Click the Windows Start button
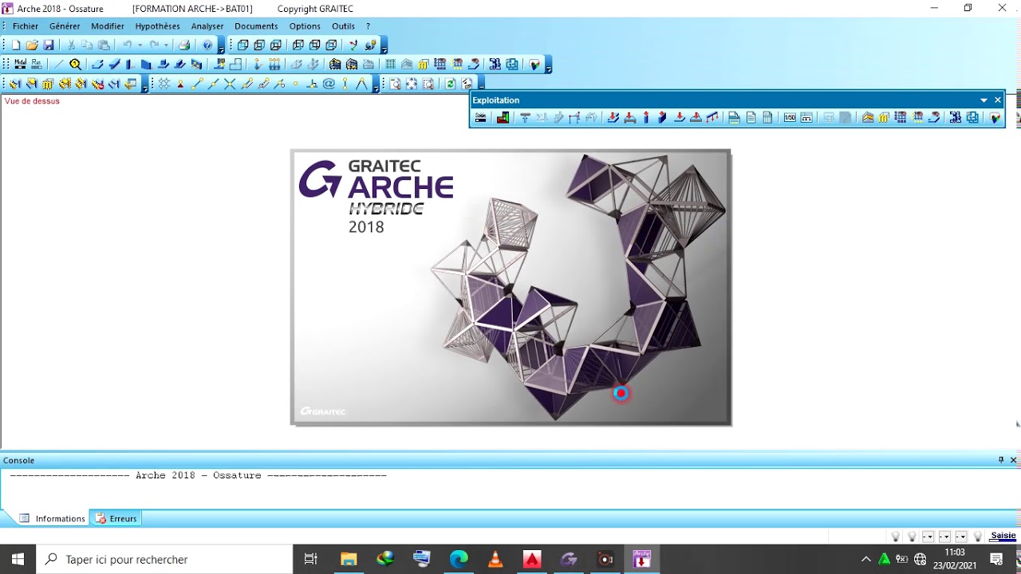Image resolution: width=1021 pixels, height=574 pixels. click(x=18, y=560)
